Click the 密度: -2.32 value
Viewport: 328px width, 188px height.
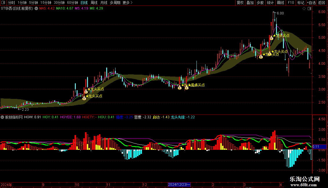[x=143, y=117]
